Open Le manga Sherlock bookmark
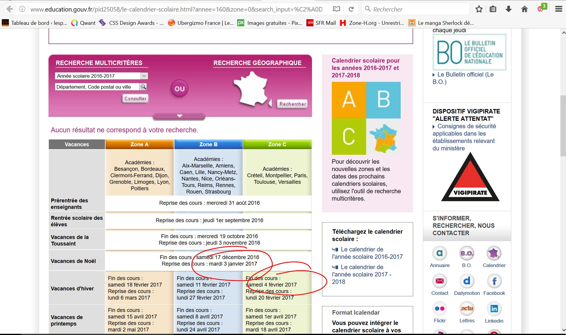 441,23
